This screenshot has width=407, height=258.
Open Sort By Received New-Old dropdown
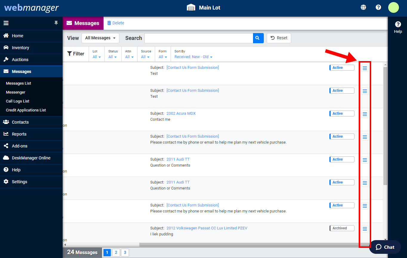pyautogui.click(x=193, y=57)
